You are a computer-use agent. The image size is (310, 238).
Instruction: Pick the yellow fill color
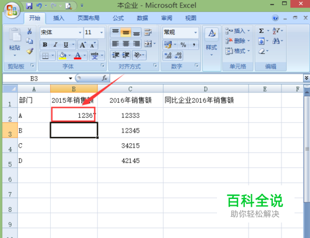(63, 56)
